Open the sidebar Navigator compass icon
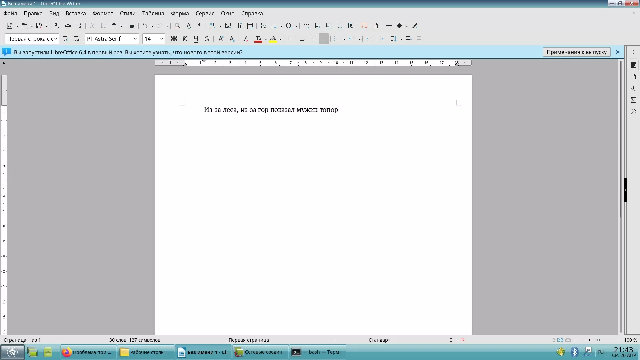Screen dimensions: 640x360 pos(633,112)
